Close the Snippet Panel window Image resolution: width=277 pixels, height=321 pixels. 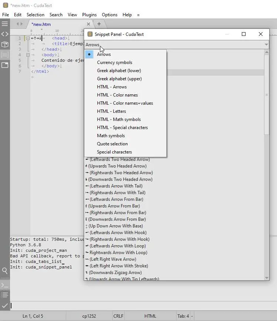(261, 34)
